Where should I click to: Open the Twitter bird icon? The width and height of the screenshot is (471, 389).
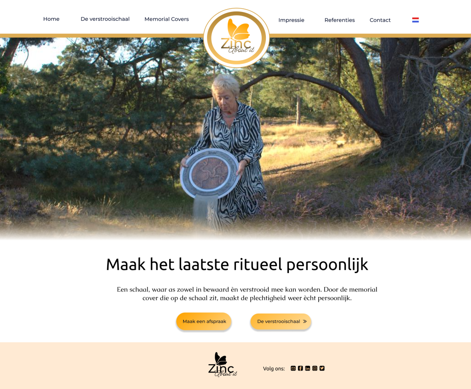(322, 368)
